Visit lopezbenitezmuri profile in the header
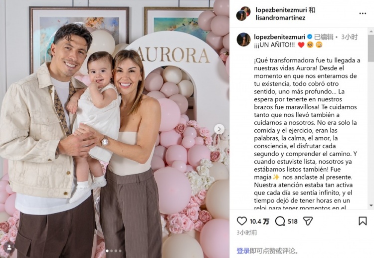 point(281,10)
